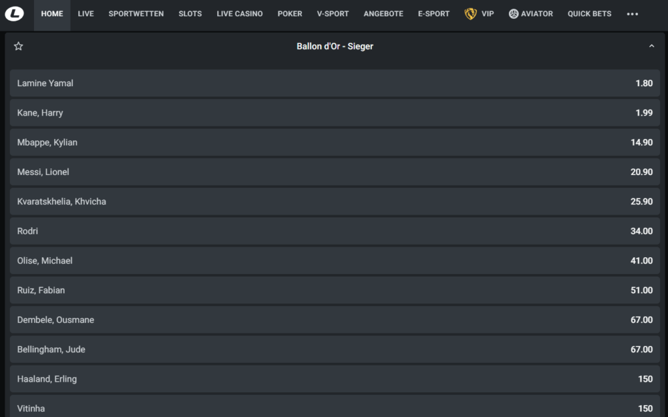Open the POKER section
668x417 pixels.
click(290, 14)
